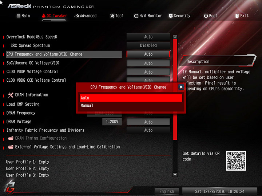Open the Infinity Fabric Frequency Auto dropdown
Screen dimensions: 262x196
pos(148,130)
